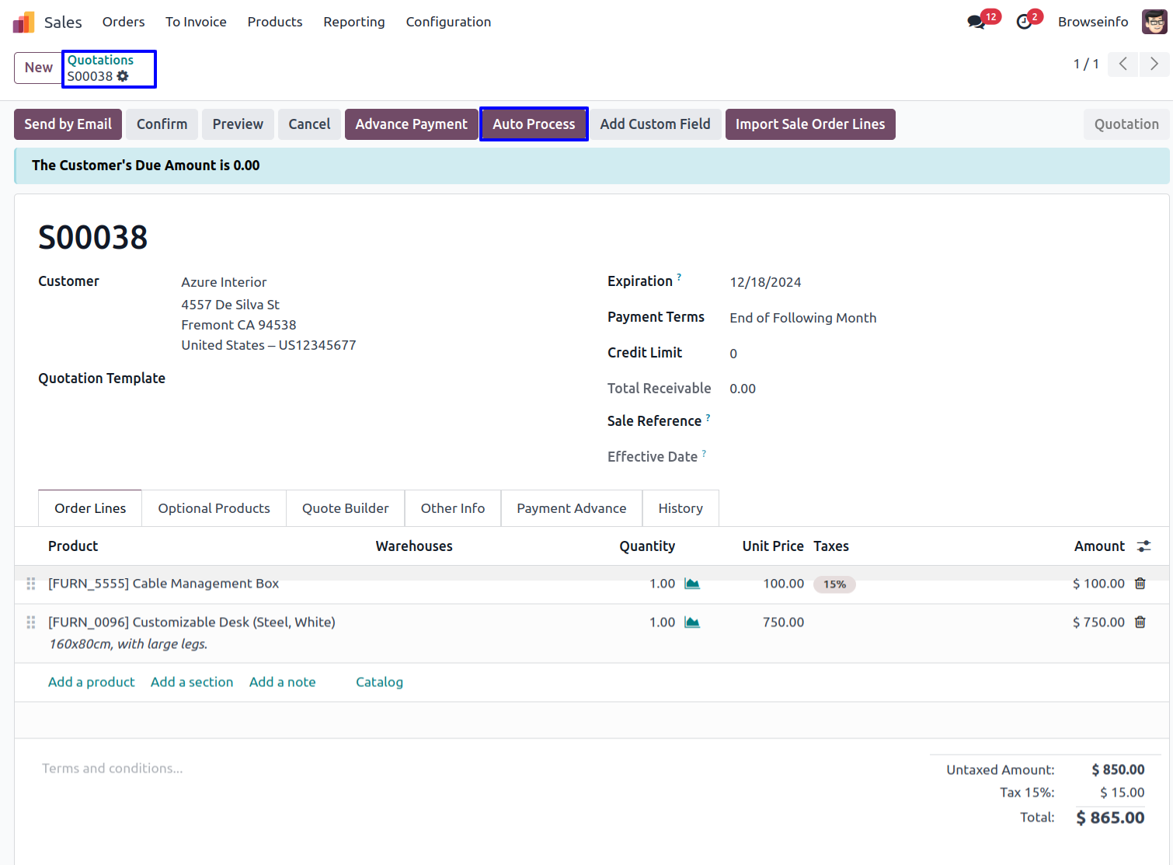Go to the previous record arrow
This screenshot has height=865, width=1173.
[x=1123, y=64]
